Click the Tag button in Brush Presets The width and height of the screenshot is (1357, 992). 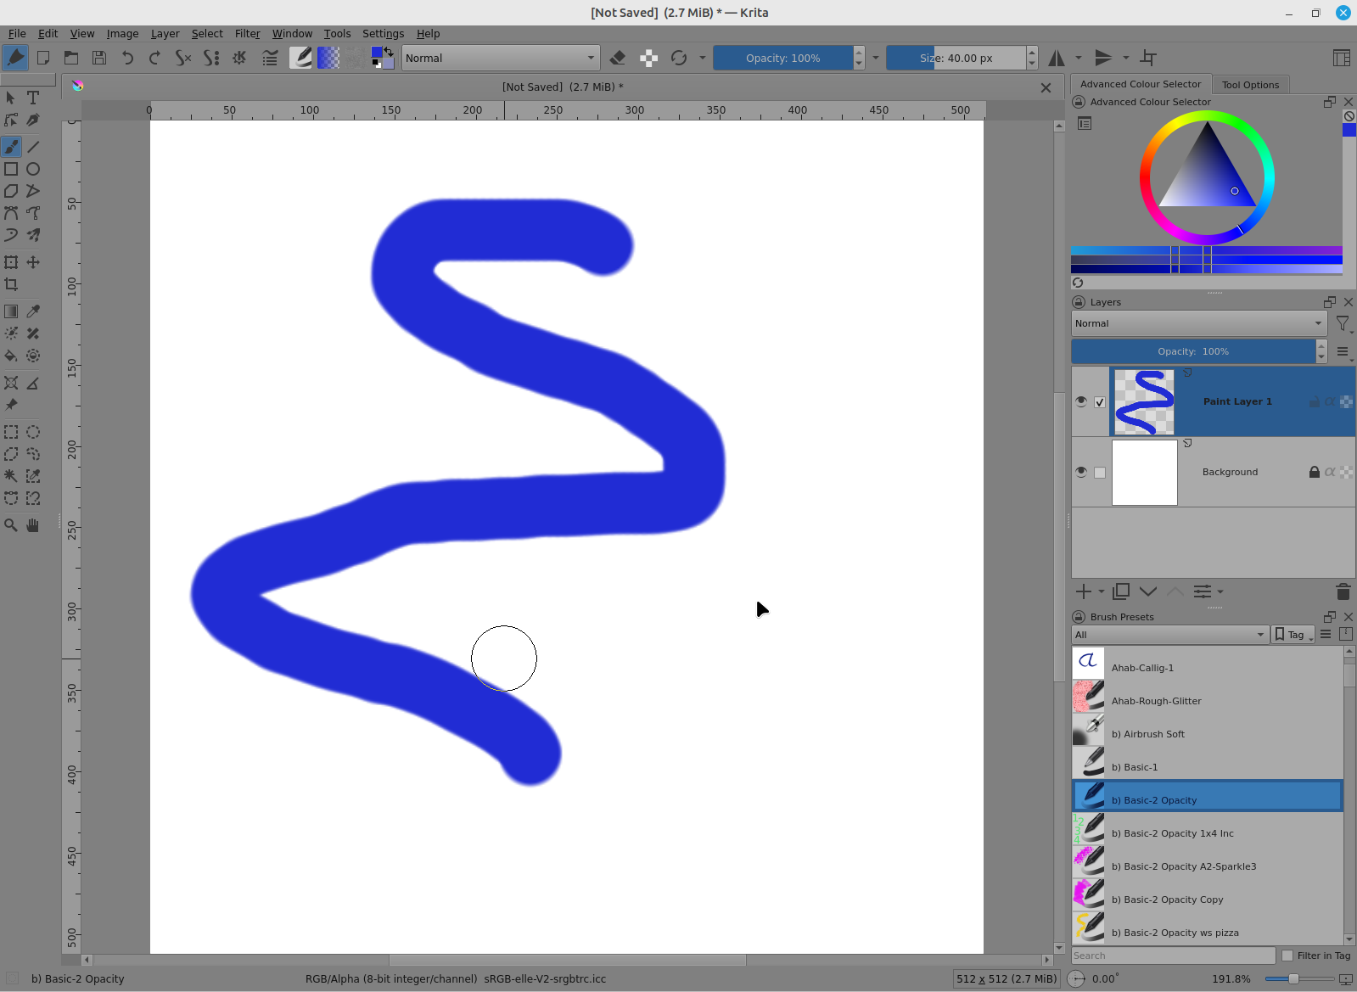(1293, 635)
